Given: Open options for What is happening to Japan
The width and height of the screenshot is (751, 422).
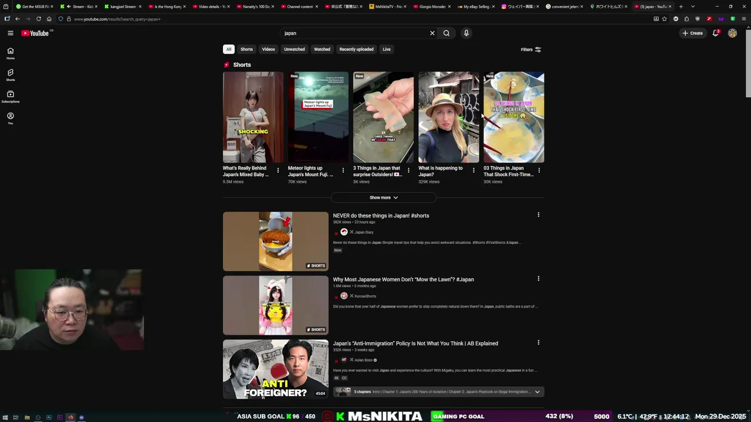Looking at the screenshot, I should 473,171.
